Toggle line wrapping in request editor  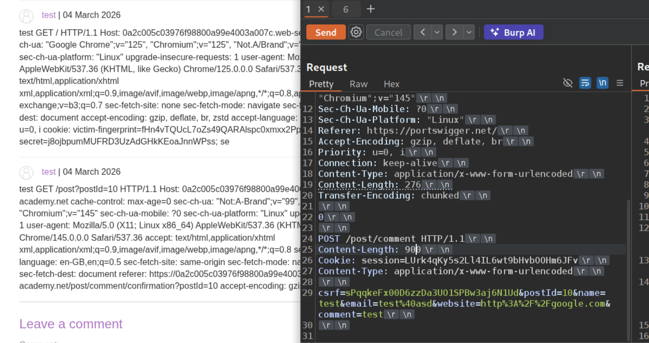pyautogui.click(x=585, y=83)
